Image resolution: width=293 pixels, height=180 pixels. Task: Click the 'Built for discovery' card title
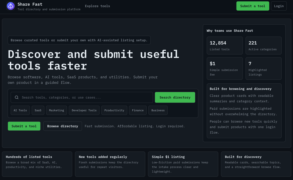[243, 157]
